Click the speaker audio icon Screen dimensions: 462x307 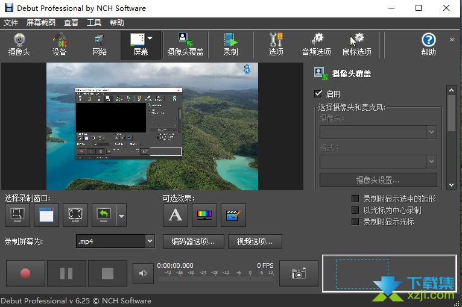tap(143, 273)
